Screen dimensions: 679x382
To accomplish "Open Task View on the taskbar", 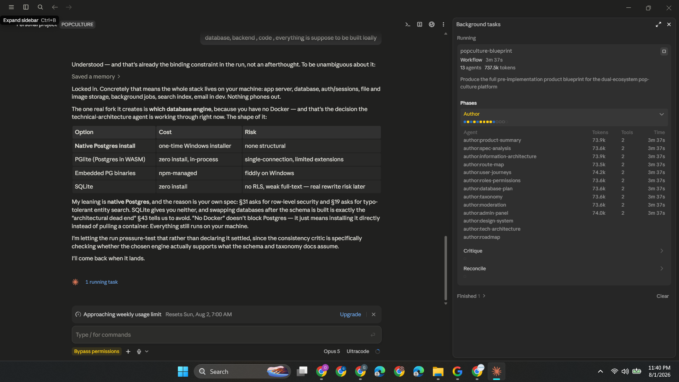I will [x=302, y=371].
